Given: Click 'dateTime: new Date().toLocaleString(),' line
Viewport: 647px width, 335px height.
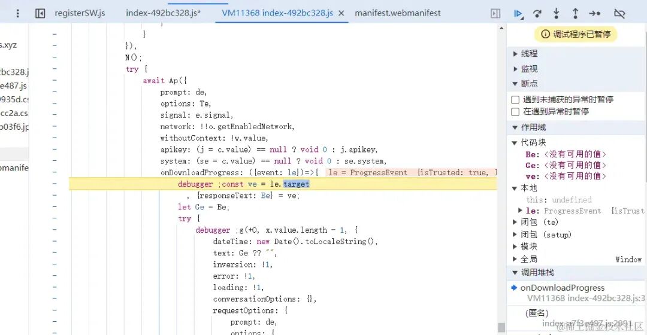Looking at the screenshot, I should (x=295, y=242).
